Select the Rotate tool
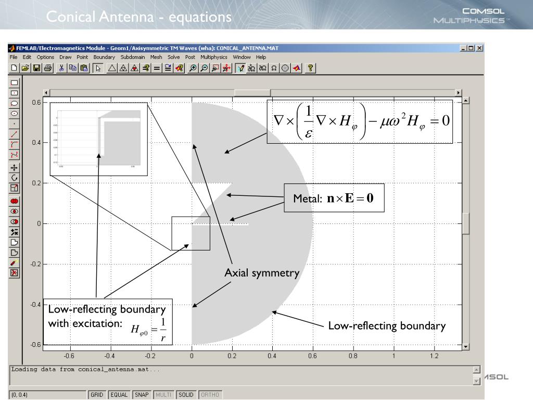This screenshot has height=400, width=533. (14, 178)
